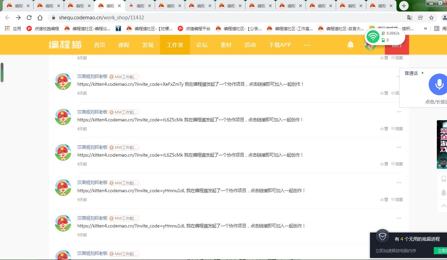
Task: Open the 点猫校园编程 bookmark
Action: [43, 29]
